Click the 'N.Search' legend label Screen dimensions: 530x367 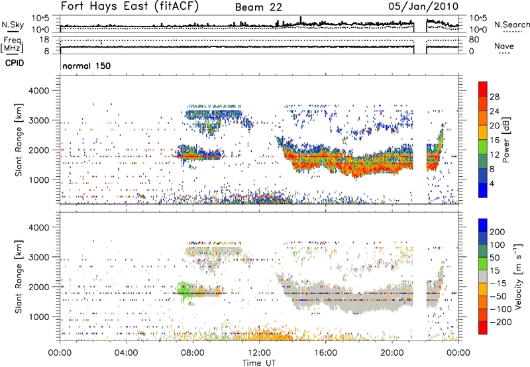tap(511, 25)
